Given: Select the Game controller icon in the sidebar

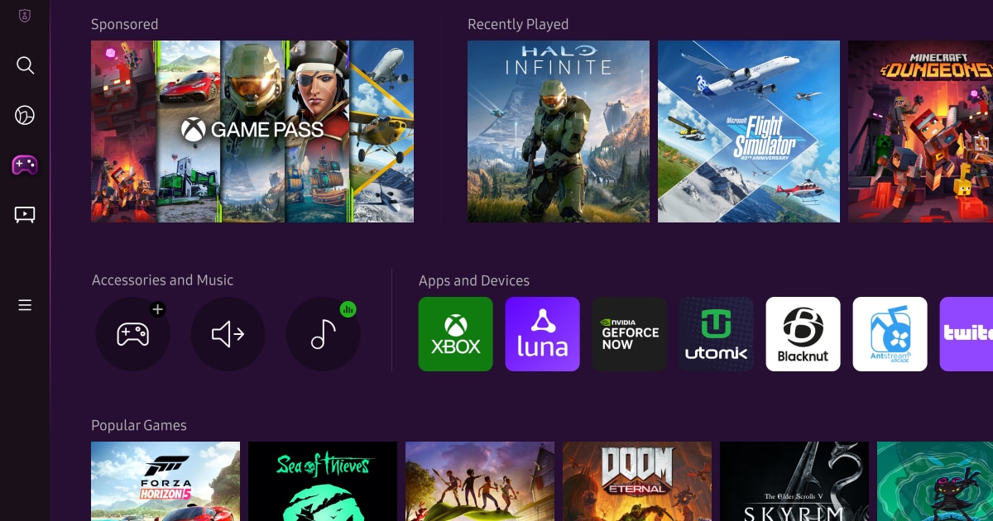Looking at the screenshot, I should [x=25, y=165].
